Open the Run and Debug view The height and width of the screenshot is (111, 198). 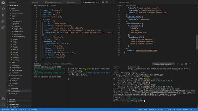tap(3, 21)
